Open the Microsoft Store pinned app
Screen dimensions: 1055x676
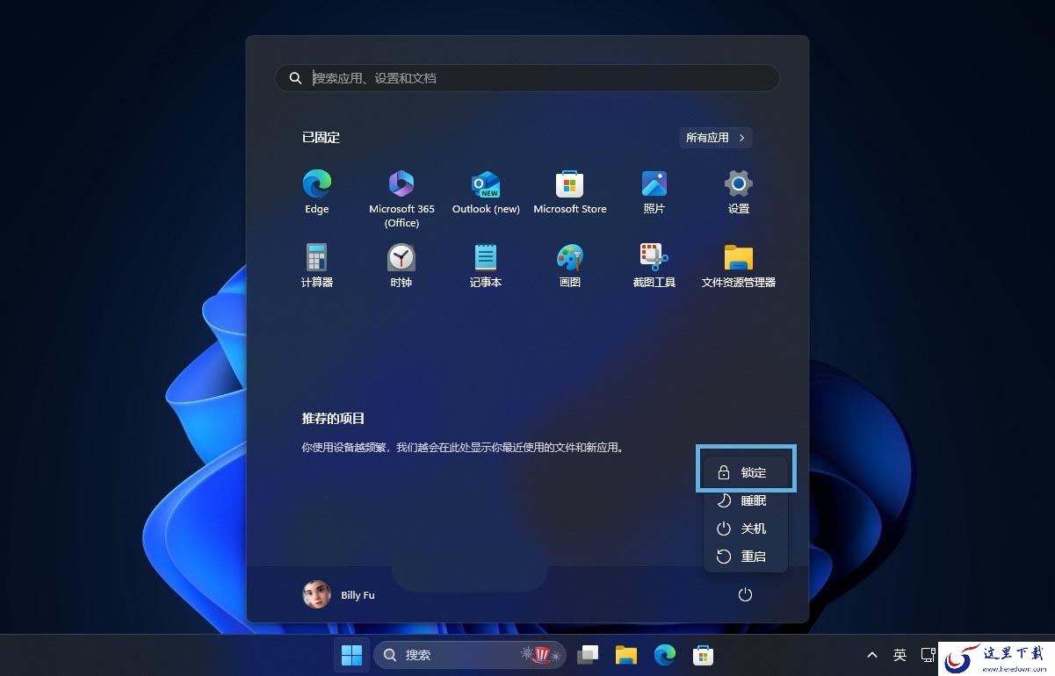570,192
